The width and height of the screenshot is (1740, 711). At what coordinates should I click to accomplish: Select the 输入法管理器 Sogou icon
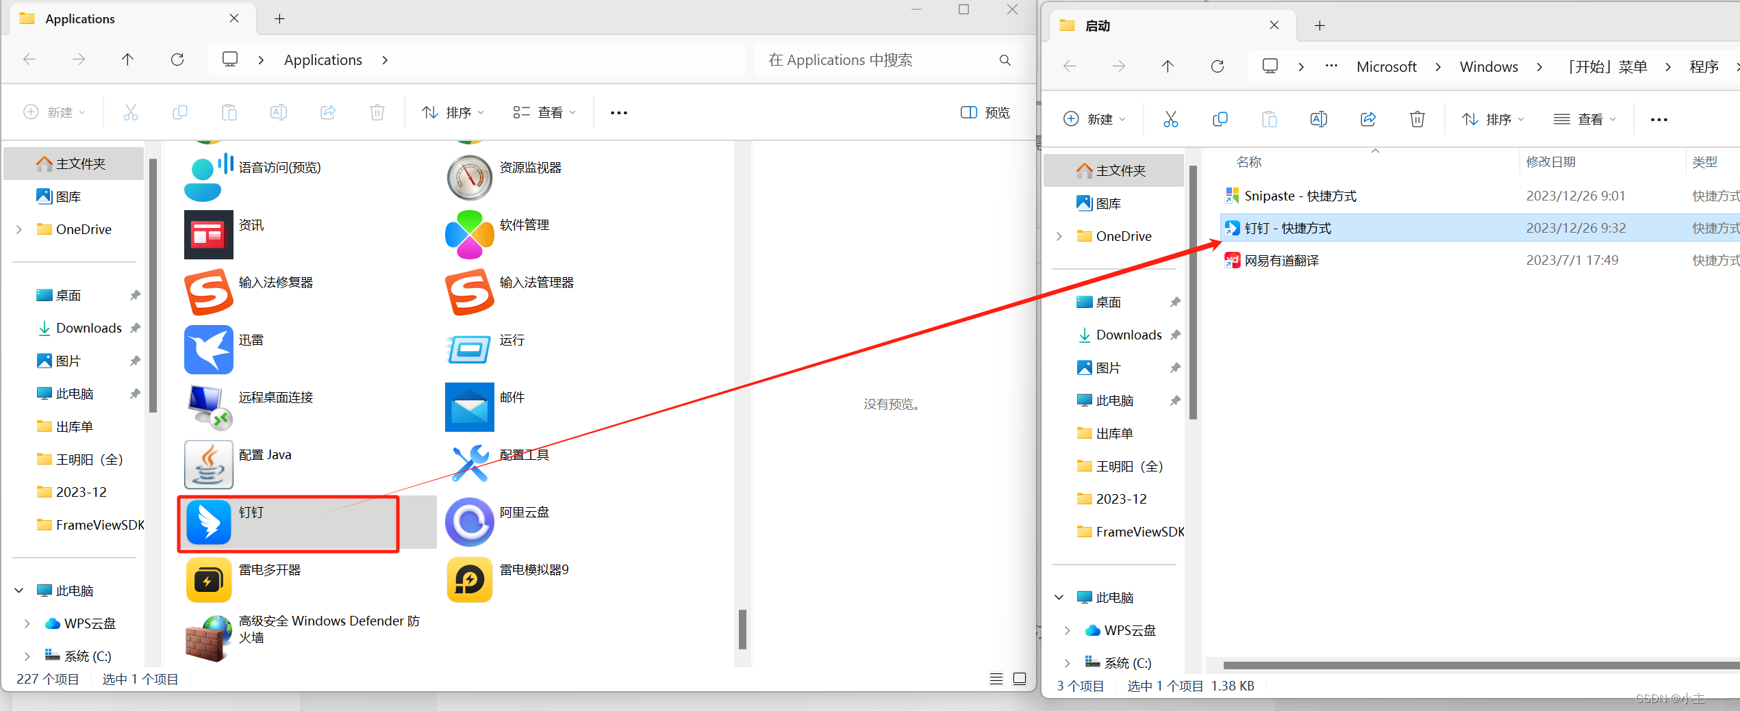[x=470, y=292]
